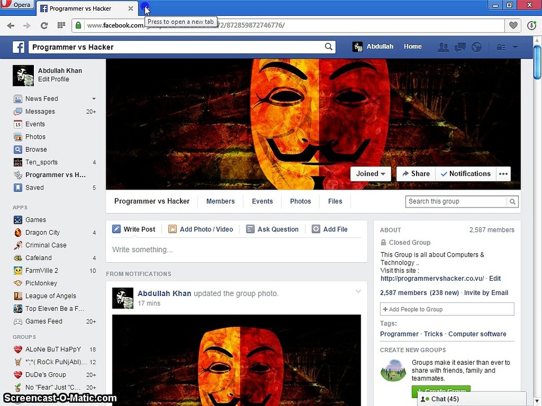Click the search magnifier in the Facebook bar
This screenshot has height=406, width=542.
(329, 47)
